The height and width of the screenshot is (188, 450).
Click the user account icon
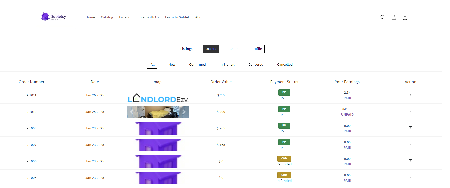pos(394,17)
